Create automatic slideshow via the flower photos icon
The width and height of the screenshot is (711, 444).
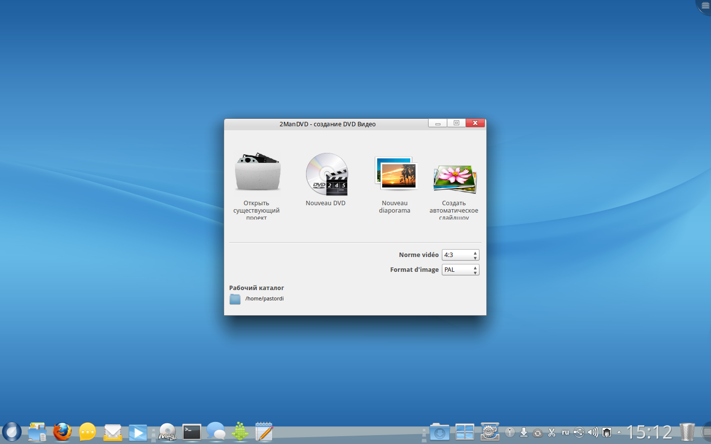454,179
